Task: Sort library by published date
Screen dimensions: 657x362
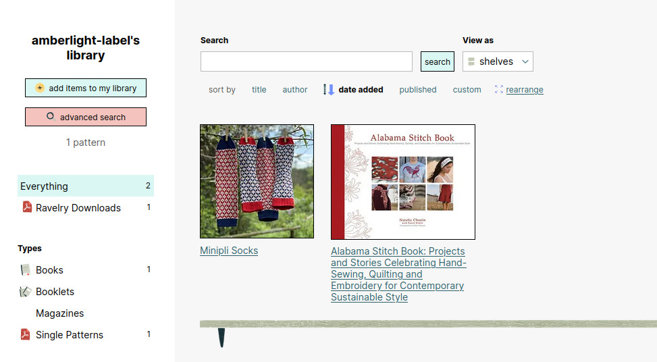Action: pyautogui.click(x=418, y=90)
